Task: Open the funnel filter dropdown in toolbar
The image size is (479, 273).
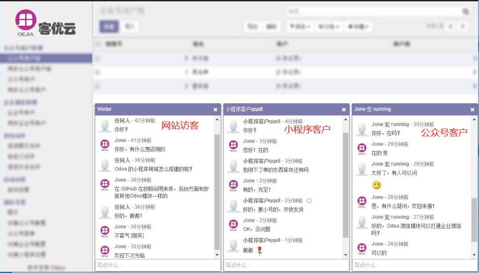Action: tap(299, 27)
